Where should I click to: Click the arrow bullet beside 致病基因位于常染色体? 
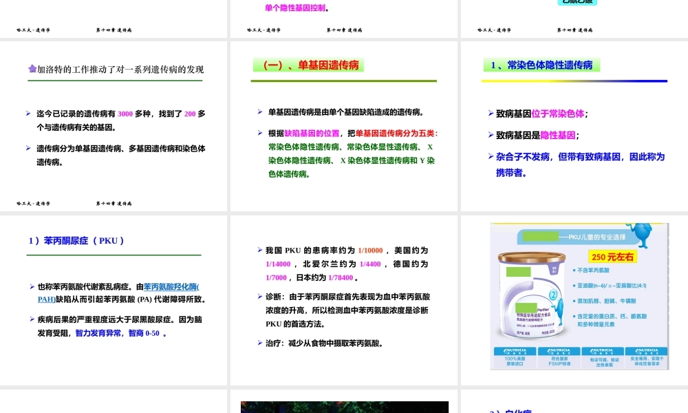(x=491, y=114)
